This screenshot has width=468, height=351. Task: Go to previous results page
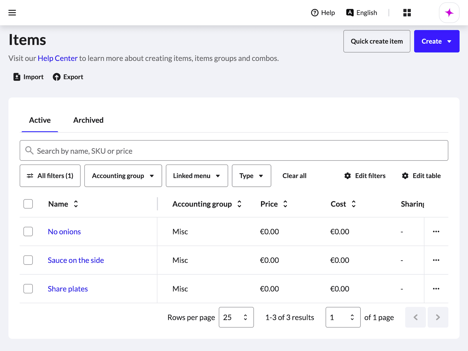point(415,317)
